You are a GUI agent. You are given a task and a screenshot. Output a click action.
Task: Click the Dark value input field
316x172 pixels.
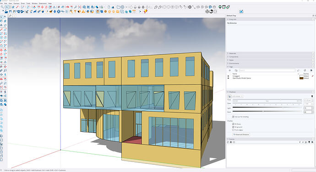[x=308, y=112]
